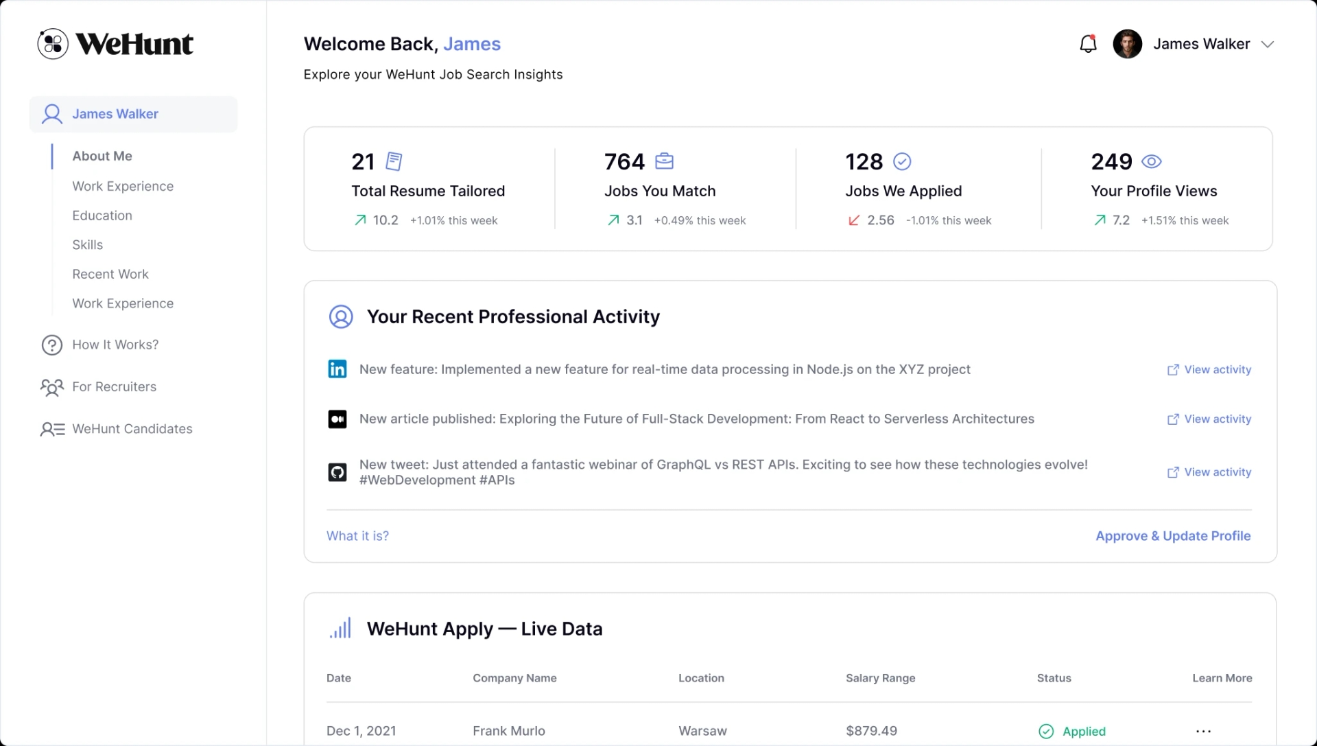The height and width of the screenshot is (746, 1317).
Task: Click the What it is? link
Action: pos(357,536)
